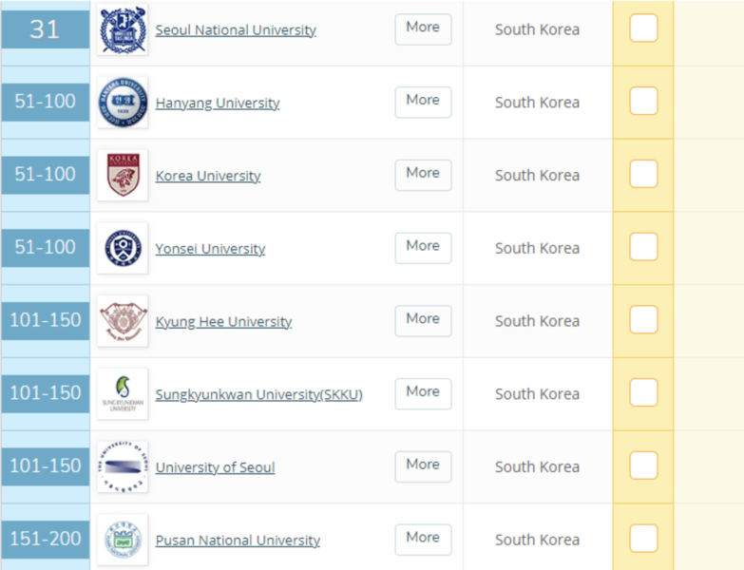
Task: Tick the checkbox in Kyung Hee University row
Action: (x=643, y=319)
